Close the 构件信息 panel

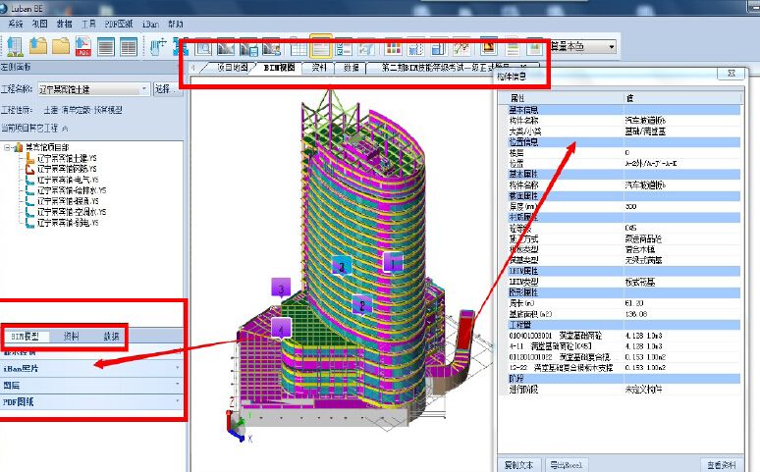[732, 74]
